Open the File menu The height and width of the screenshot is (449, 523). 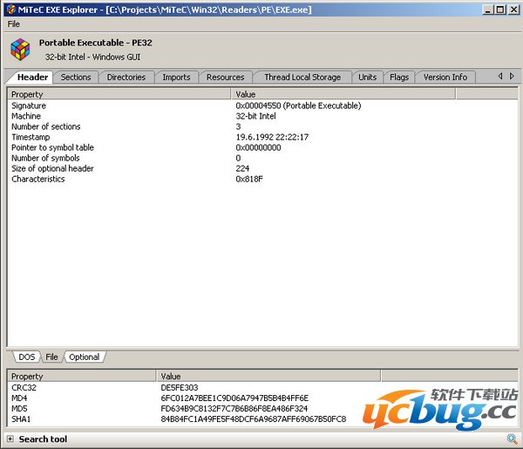click(14, 24)
